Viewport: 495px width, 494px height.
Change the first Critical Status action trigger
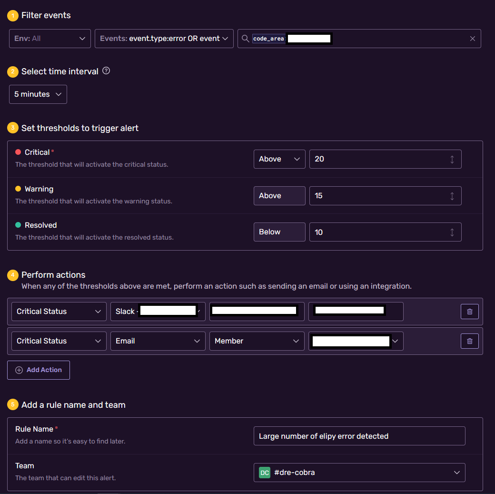[59, 311]
